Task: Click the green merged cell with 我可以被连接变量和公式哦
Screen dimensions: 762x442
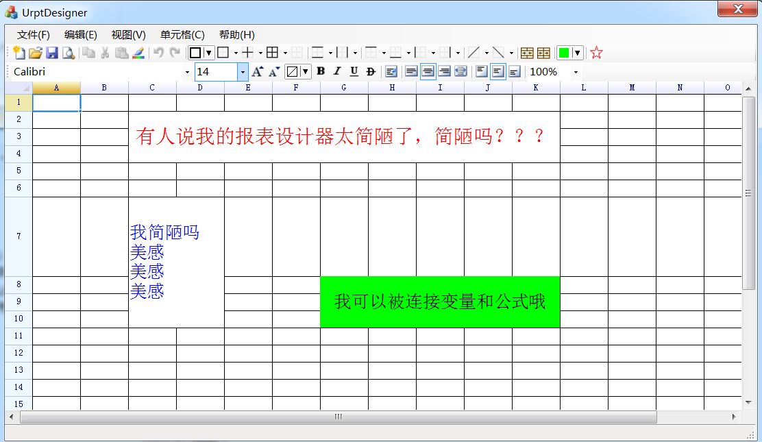Action: click(x=440, y=302)
